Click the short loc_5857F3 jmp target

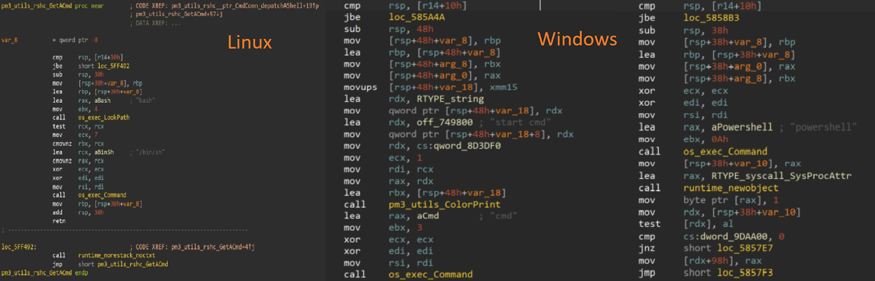tap(728, 272)
